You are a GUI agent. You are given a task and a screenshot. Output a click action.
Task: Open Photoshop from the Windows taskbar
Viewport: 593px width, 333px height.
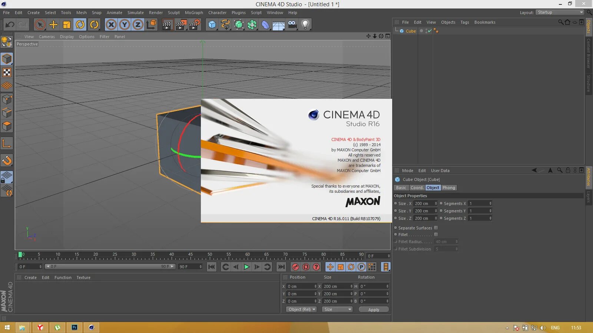(74, 327)
